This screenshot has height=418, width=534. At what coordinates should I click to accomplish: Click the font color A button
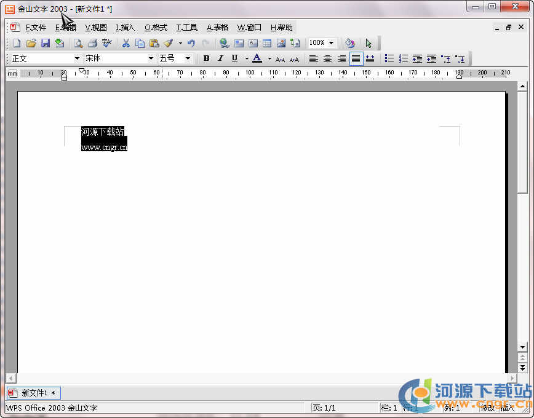tap(257, 58)
